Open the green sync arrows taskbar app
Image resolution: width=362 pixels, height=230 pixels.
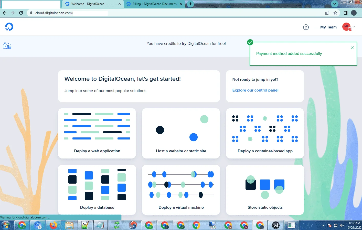tap(117, 225)
